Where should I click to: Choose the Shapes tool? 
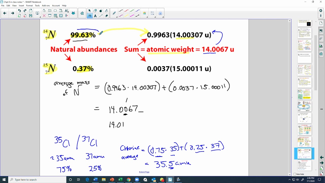[x=95, y=11]
